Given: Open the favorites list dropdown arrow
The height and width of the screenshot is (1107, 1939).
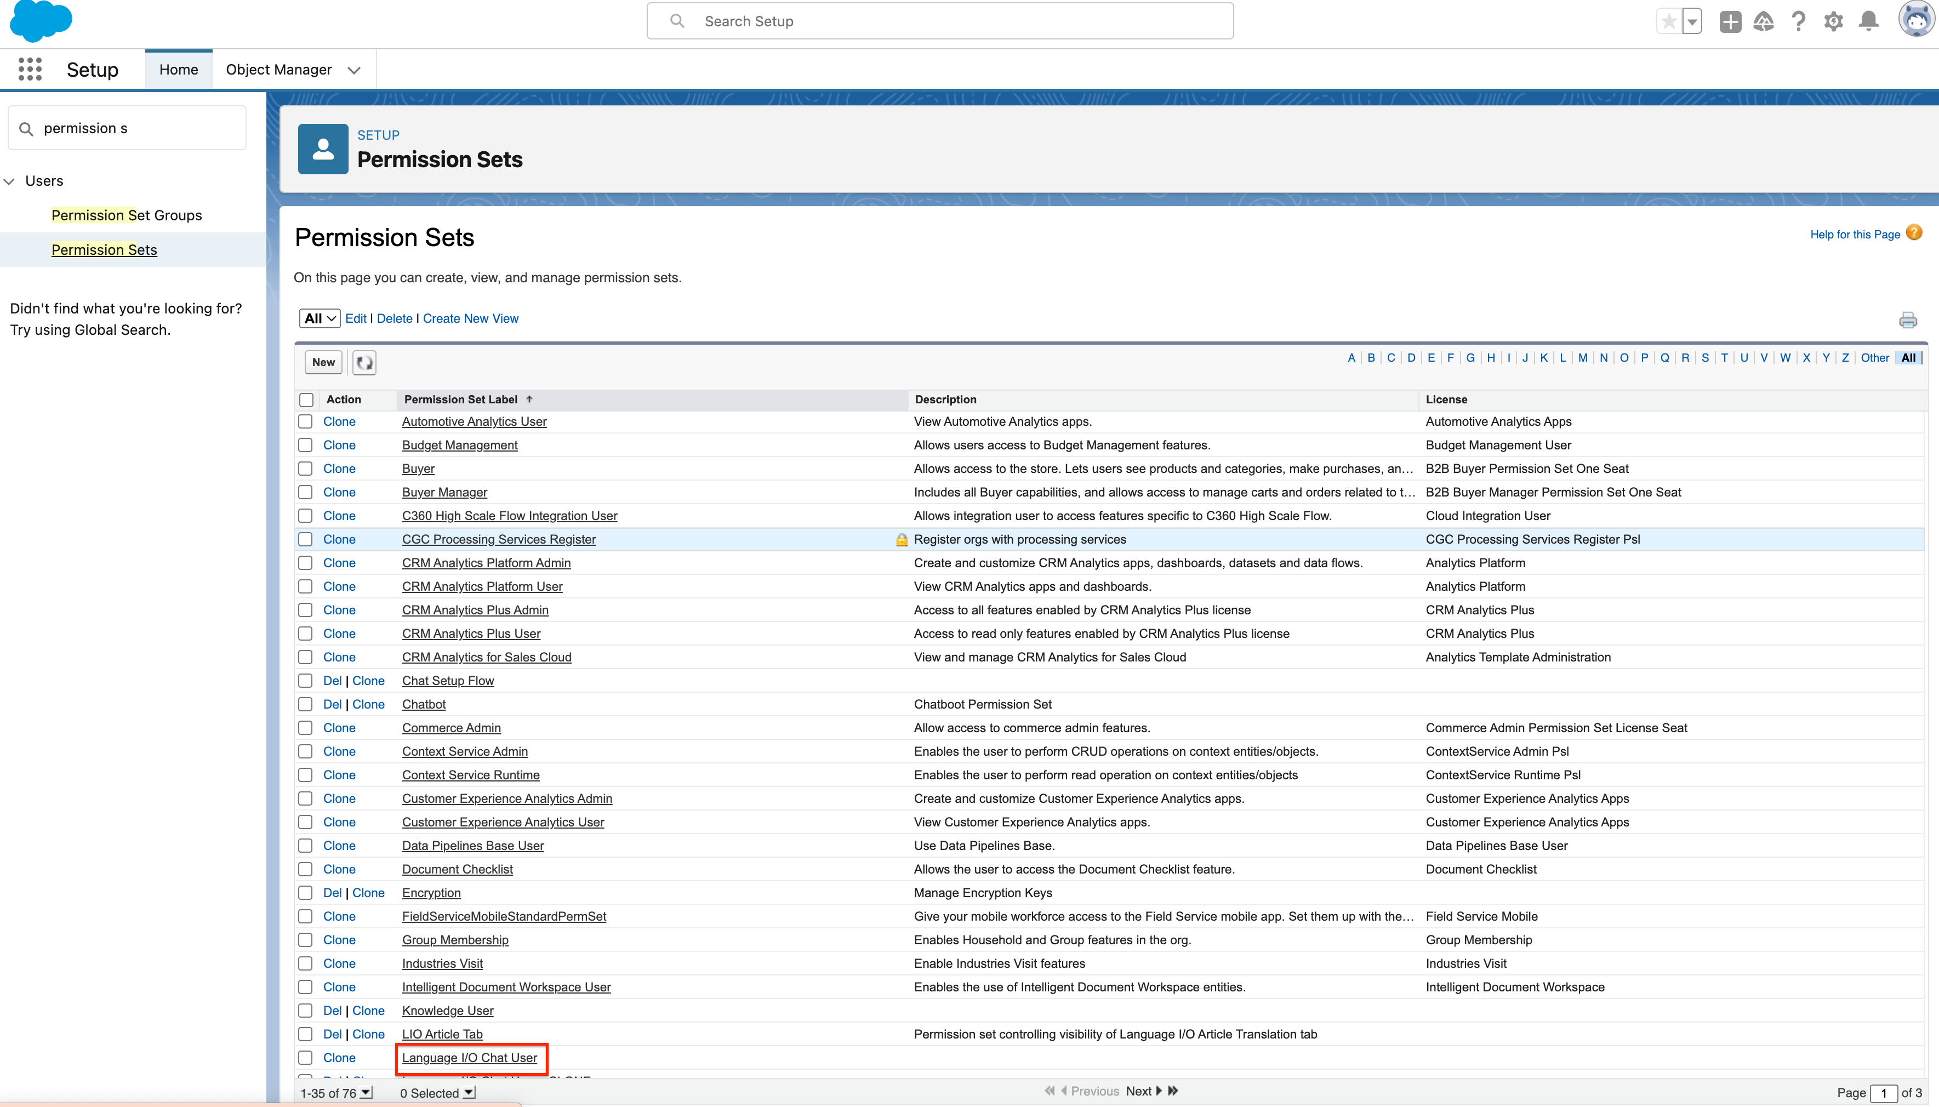Looking at the screenshot, I should click(x=1692, y=21).
